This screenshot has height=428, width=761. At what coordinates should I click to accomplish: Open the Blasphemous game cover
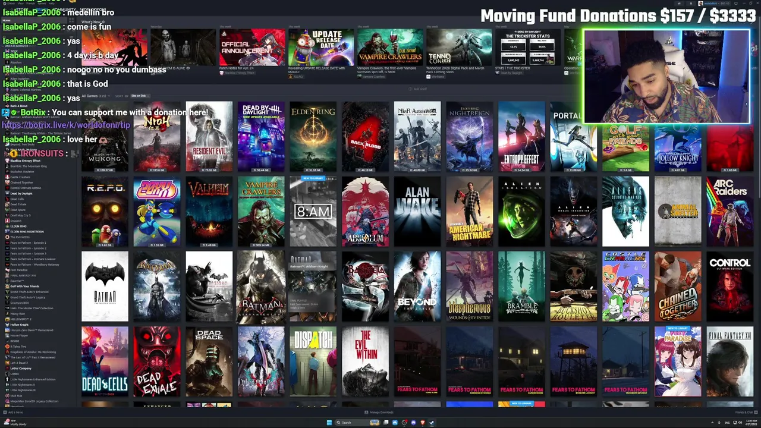[469, 287]
